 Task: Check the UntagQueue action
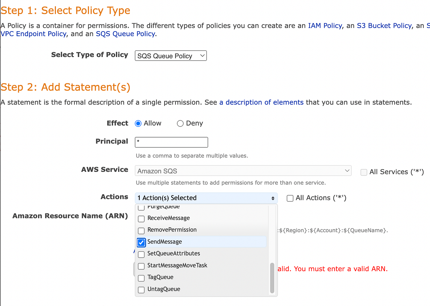(141, 290)
